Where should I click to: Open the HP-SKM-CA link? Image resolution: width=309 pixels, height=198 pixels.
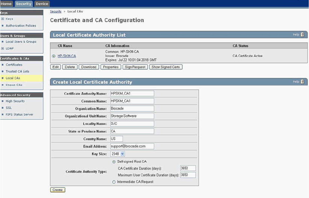(67, 56)
